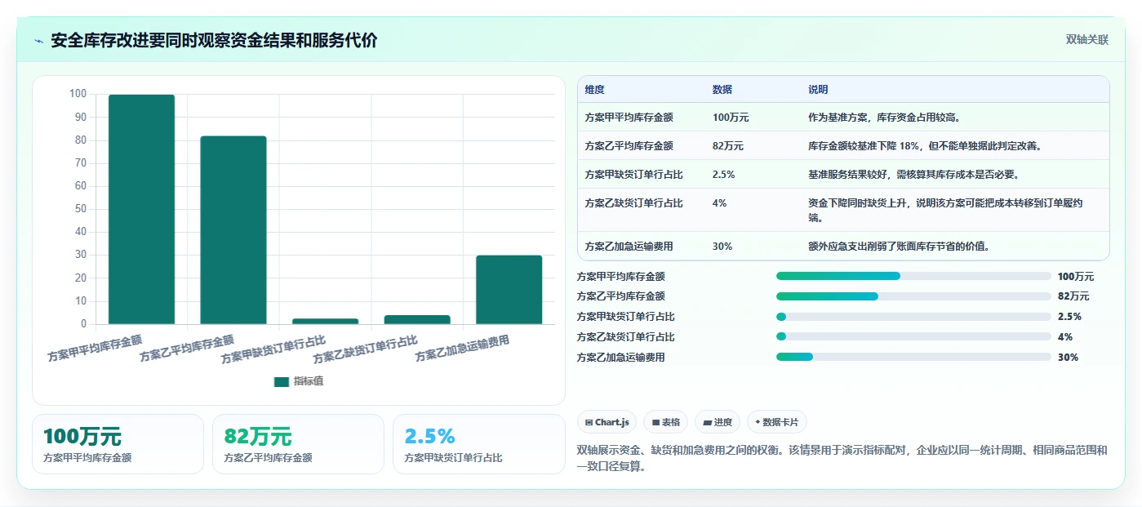Click the 说明 table column header
The image size is (1142, 507).
pos(818,90)
